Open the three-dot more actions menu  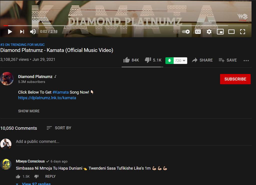tap(246, 60)
